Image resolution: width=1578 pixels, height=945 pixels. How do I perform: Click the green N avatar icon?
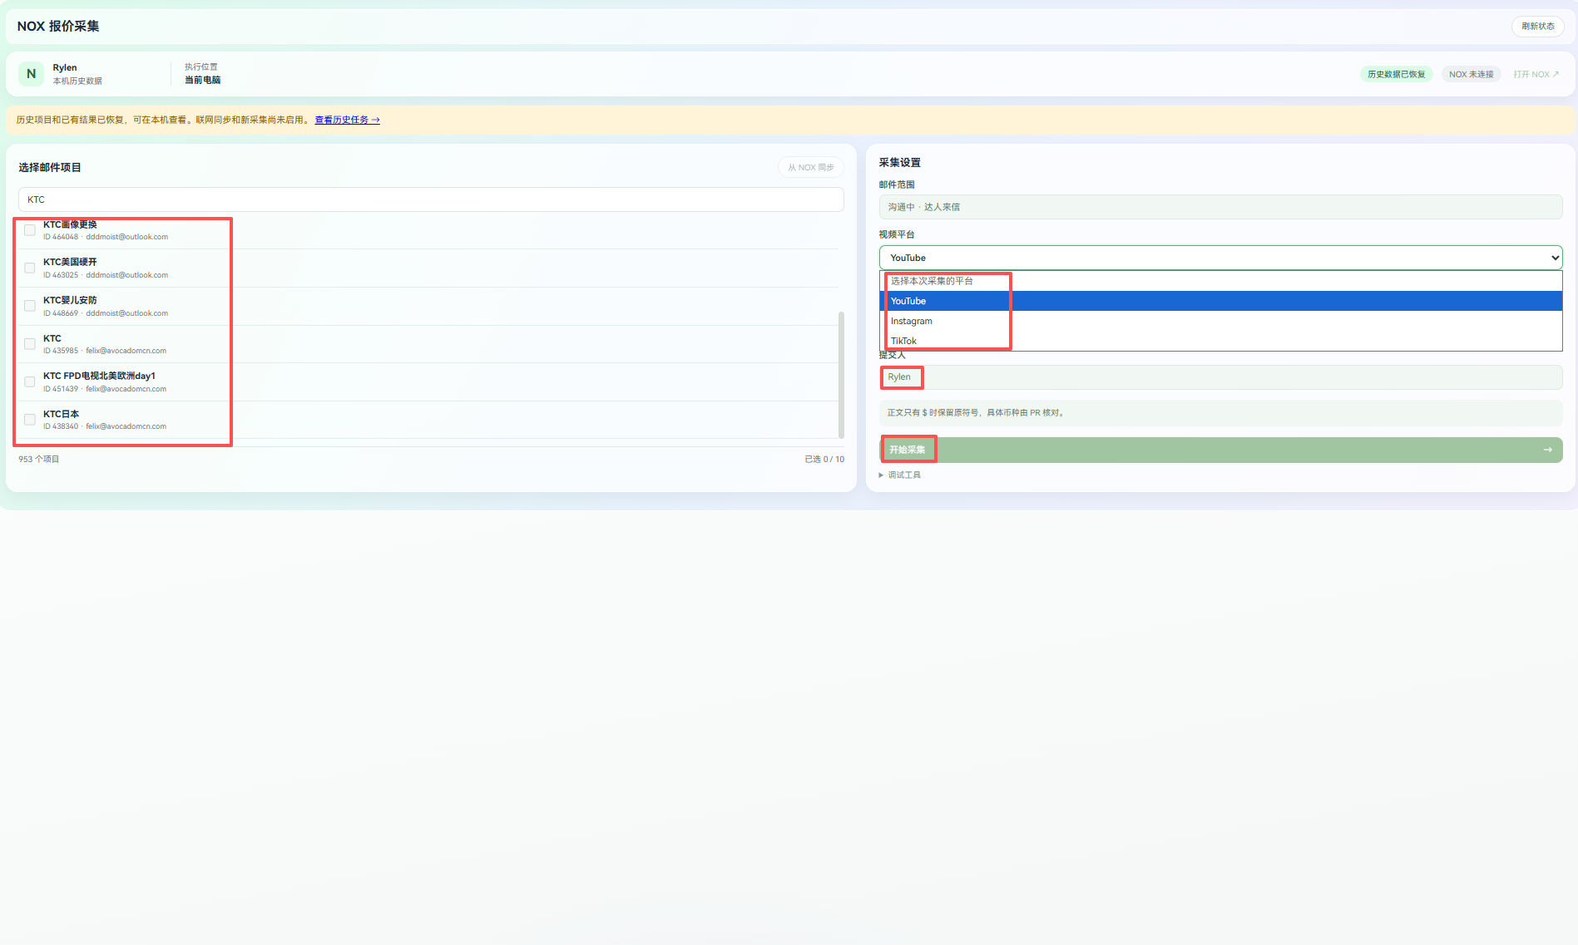coord(31,74)
